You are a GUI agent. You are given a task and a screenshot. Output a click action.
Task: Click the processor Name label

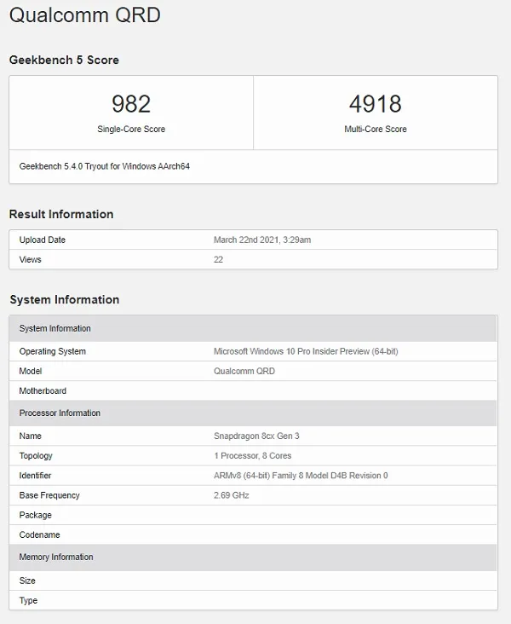[x=30, y=436]
